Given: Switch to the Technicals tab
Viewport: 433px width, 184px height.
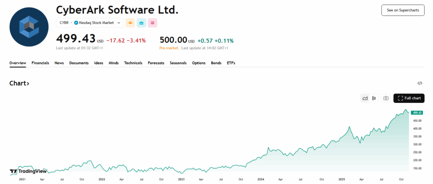Looking at the screenshot, I should (133, 63).
